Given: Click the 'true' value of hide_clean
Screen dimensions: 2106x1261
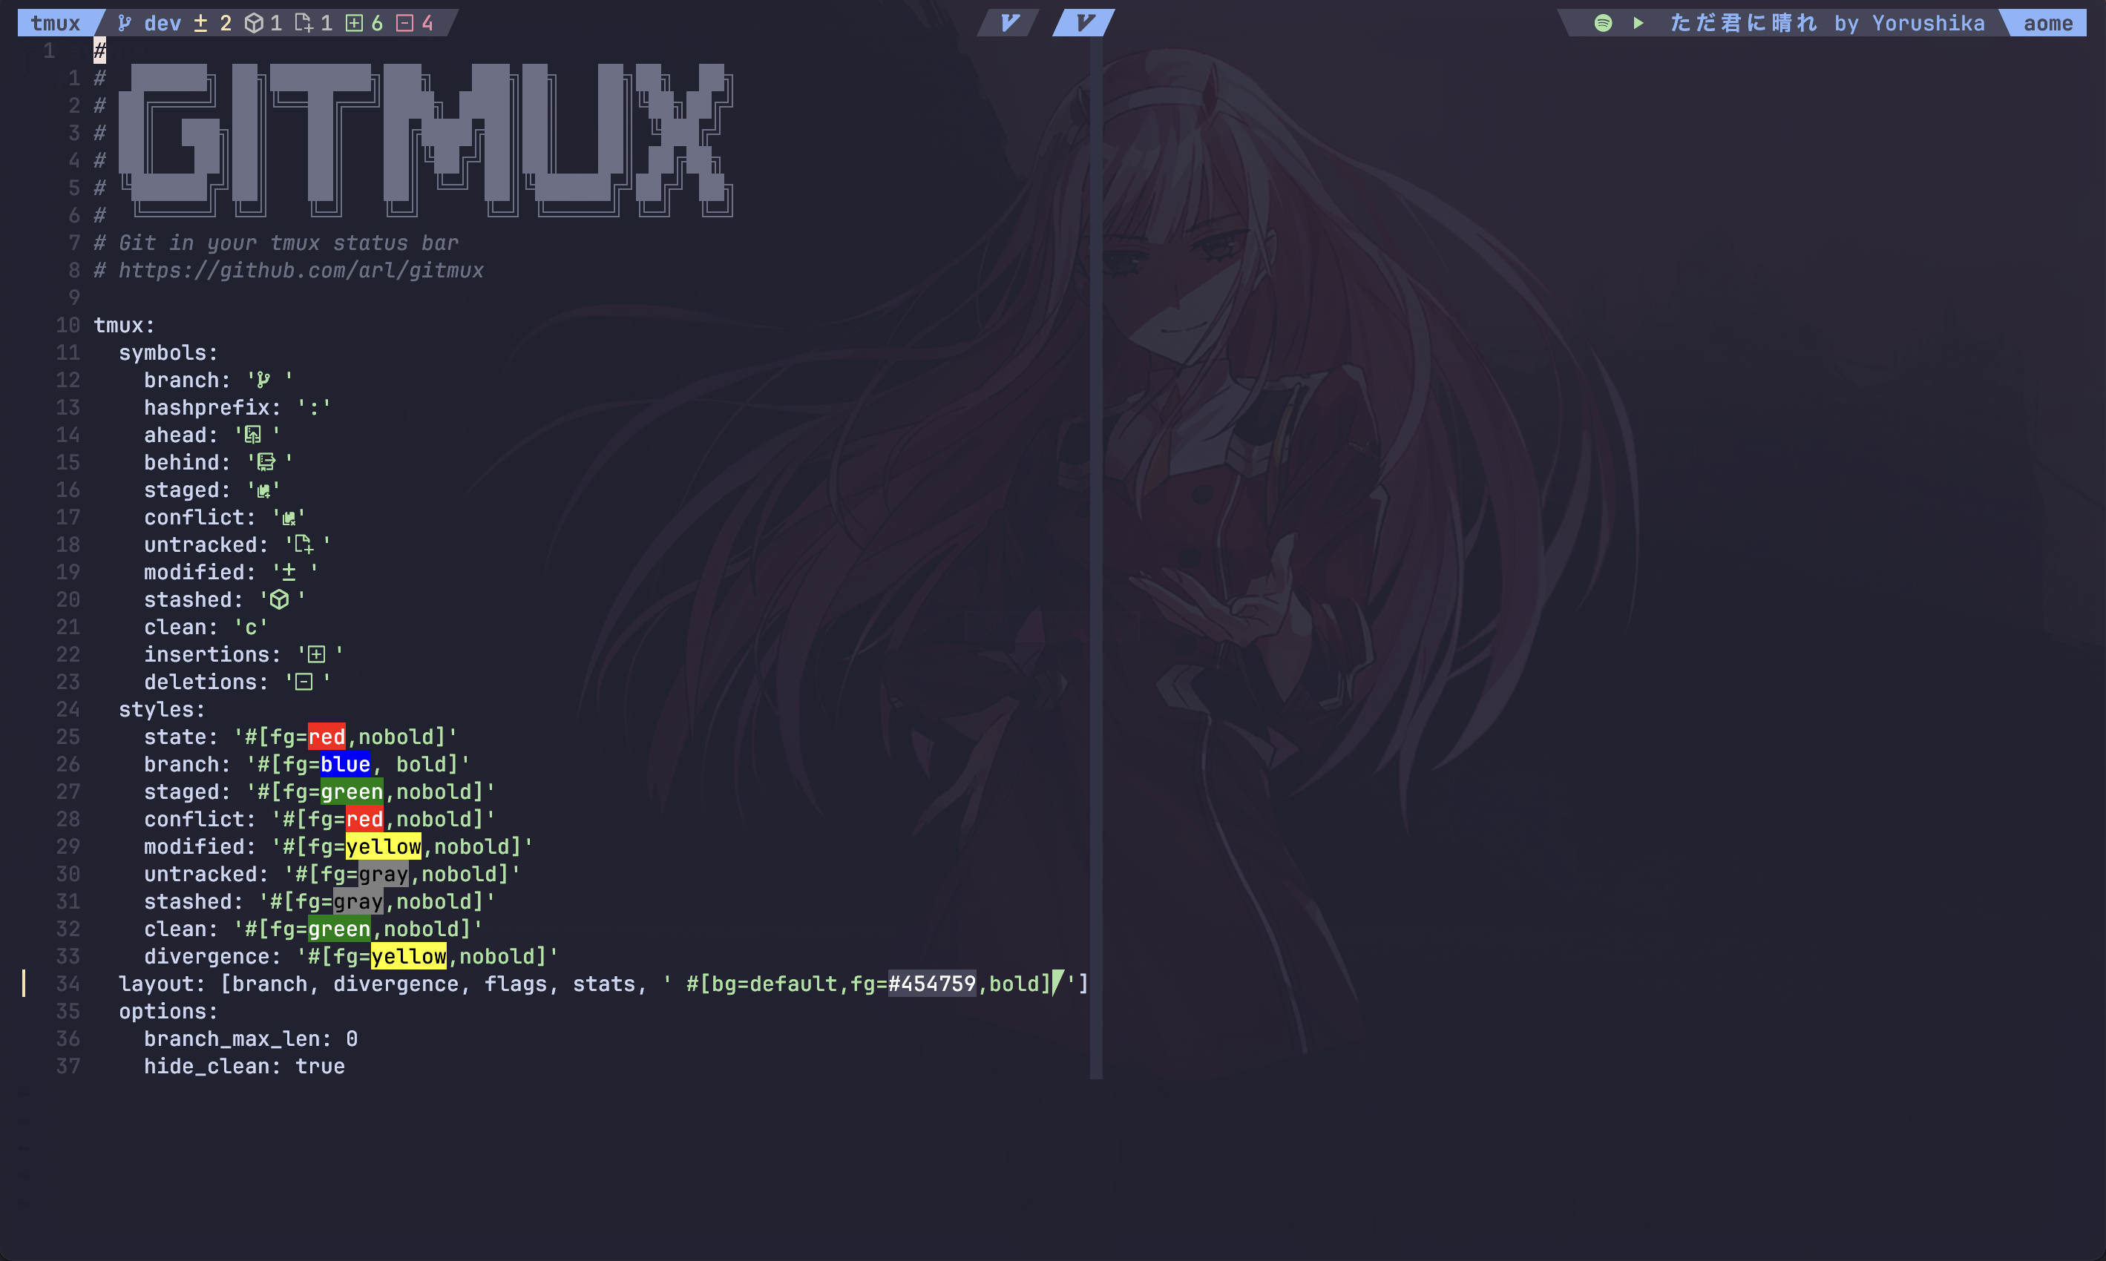Looking at the screenshot, I should pos(320,1067).
